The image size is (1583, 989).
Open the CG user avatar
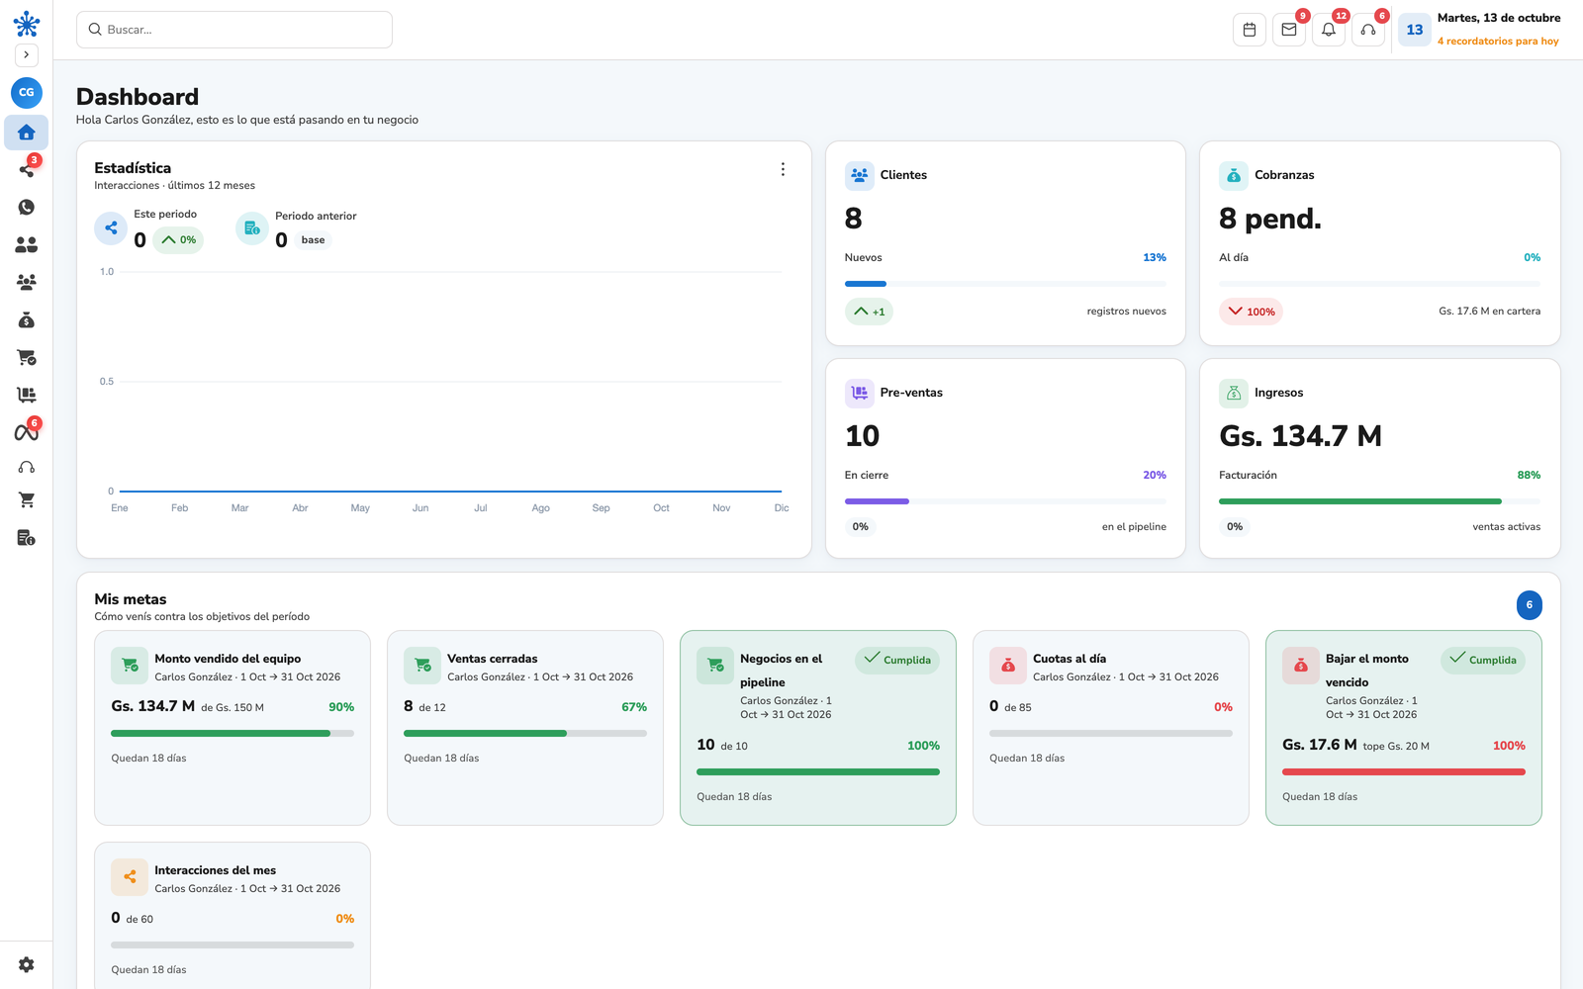27,92
